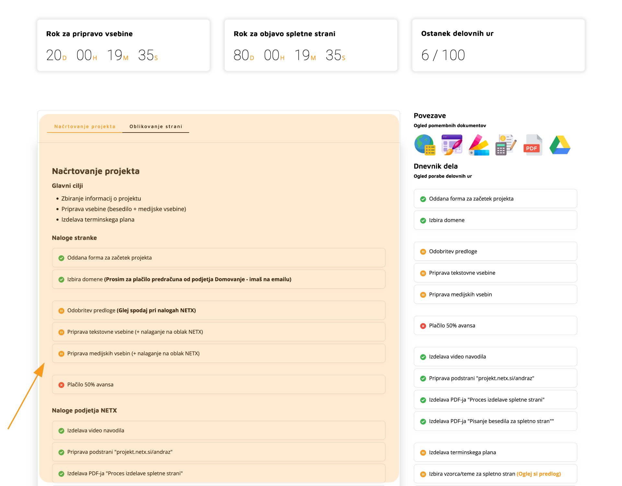Open the Oglej si predlog link
622x486 pixels.
[x=538, y=474]
